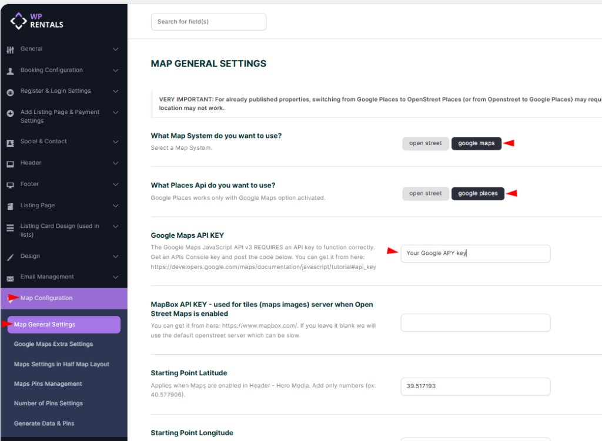Select google places as Places Api
Image resolution: width=602 pixels, height=441 pixels.
click(477, 193)
